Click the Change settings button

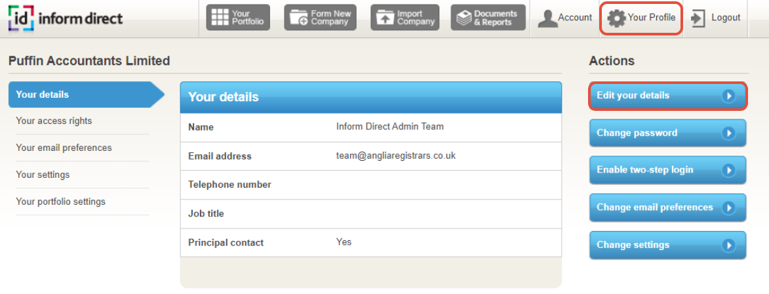pos(667,245)
